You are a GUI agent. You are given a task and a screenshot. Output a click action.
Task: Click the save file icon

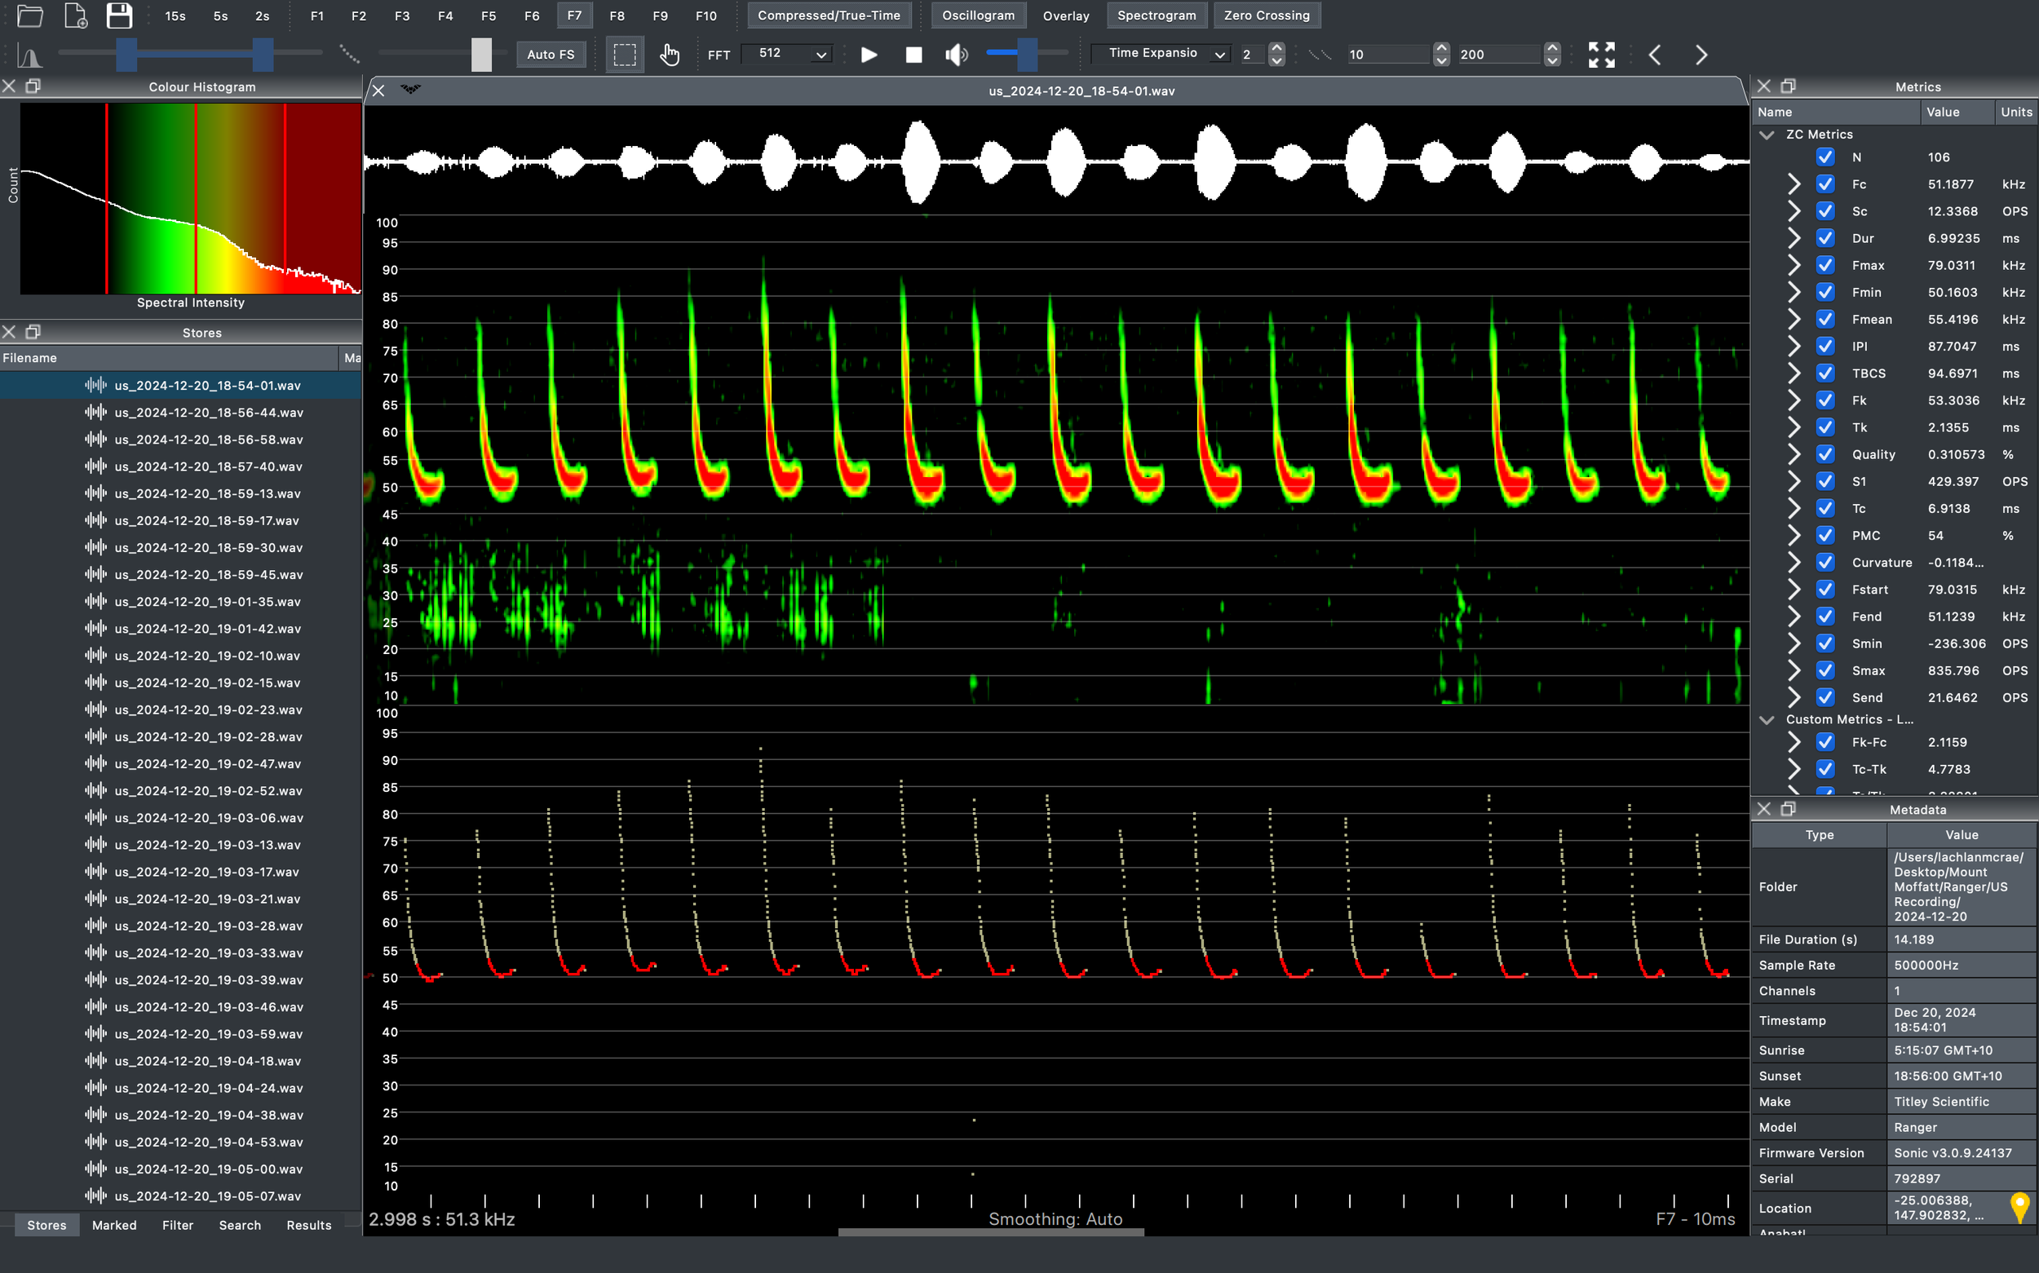[120, 15]
